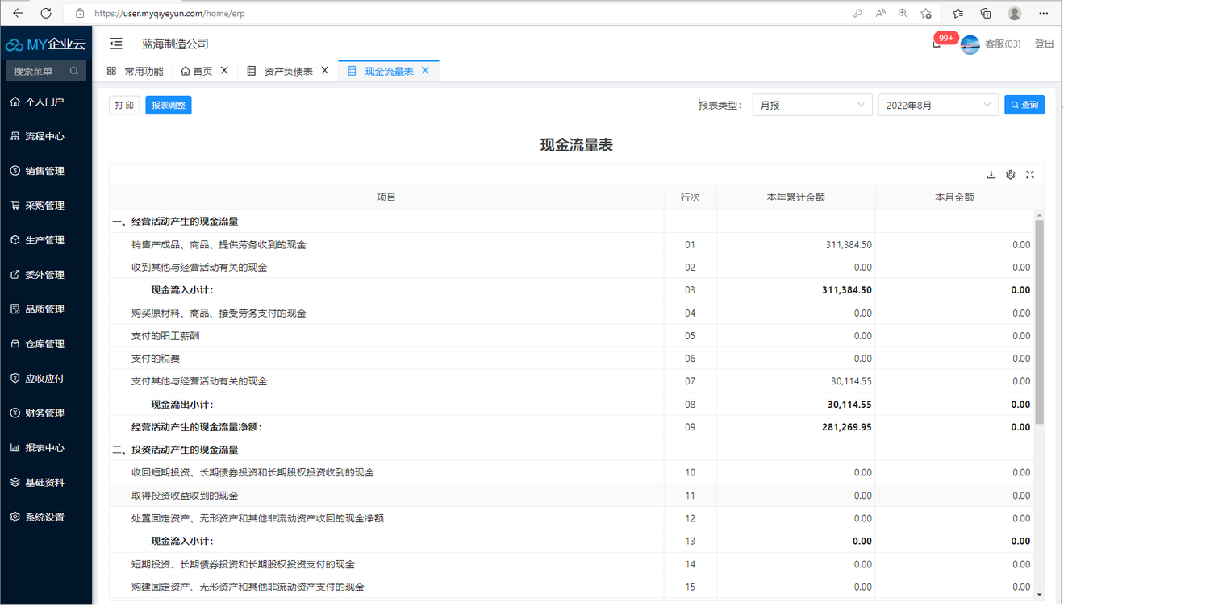
Task: Open 品质管理 in the sidebar
Action: pyautogui.click(x=46, y=309)
